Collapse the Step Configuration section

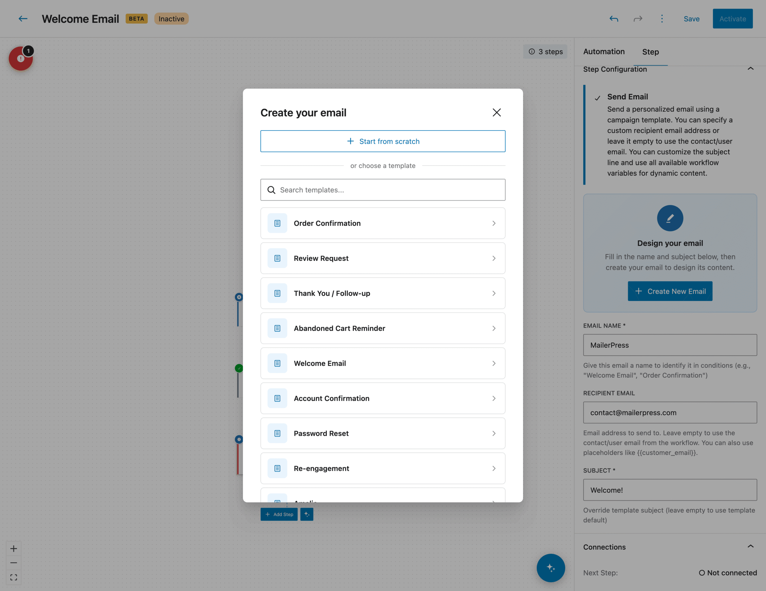pos(750,69)
